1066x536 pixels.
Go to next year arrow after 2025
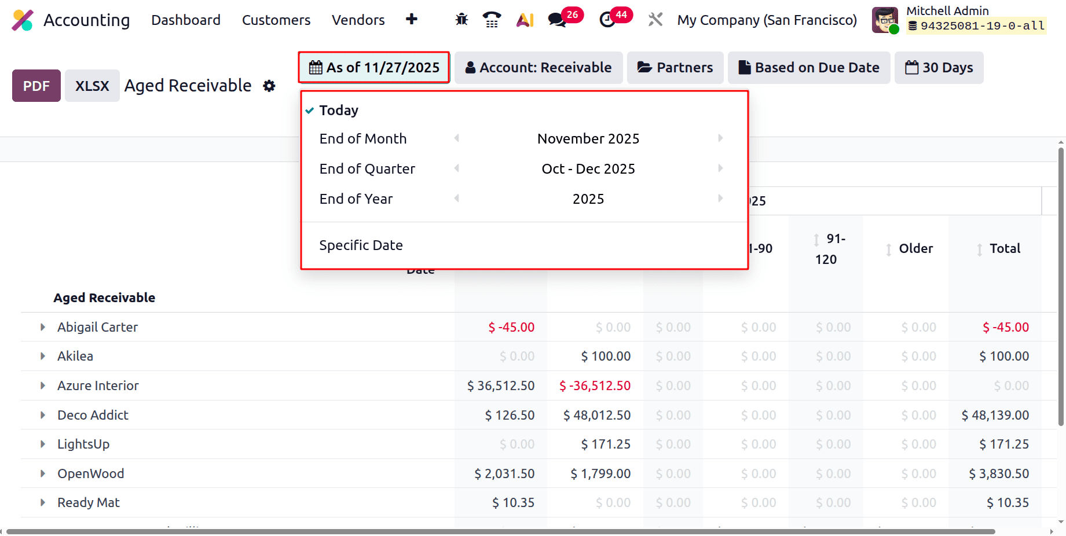pyautogui.click(x=720, y=199)
